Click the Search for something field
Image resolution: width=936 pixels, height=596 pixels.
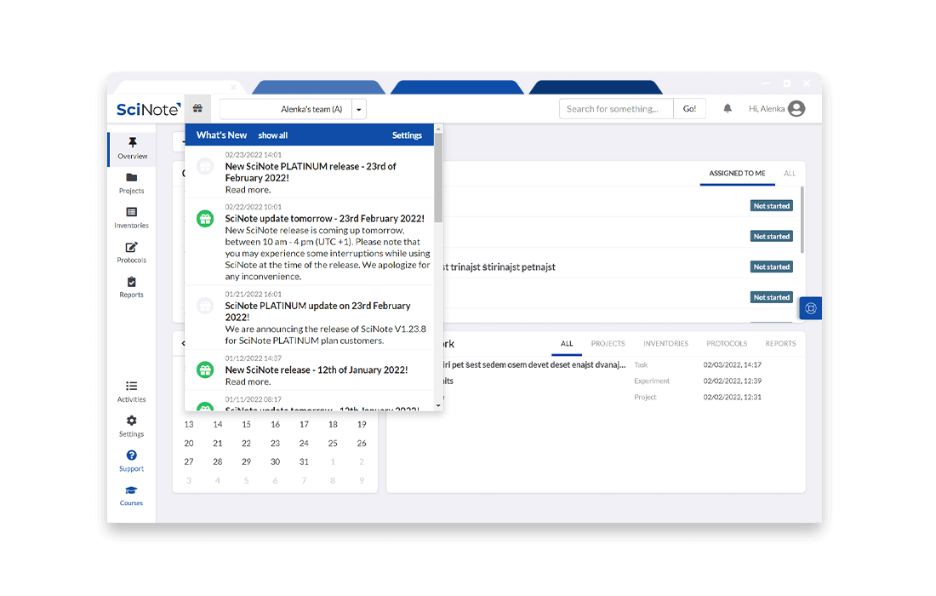click(616, 109)
